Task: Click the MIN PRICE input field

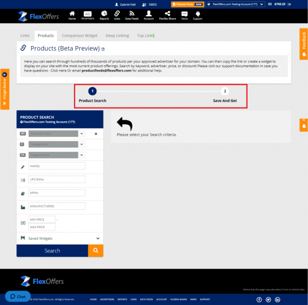Action: pyautogui.click(x=42, y=219)
